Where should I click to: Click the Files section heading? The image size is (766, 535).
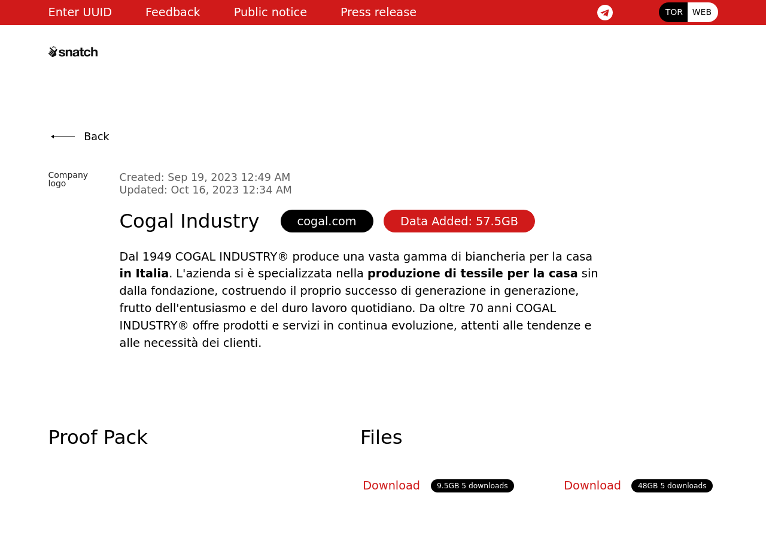point(381,437)
